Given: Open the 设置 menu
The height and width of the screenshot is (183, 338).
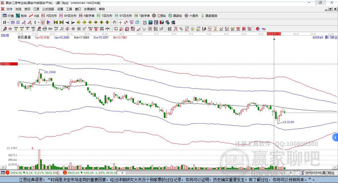Looking at the screenshot, I should pos(60,9).
